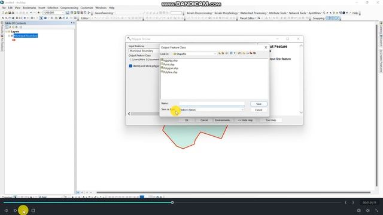
Task: Click the Open document folder icon
Action: (x=6, y=13)
